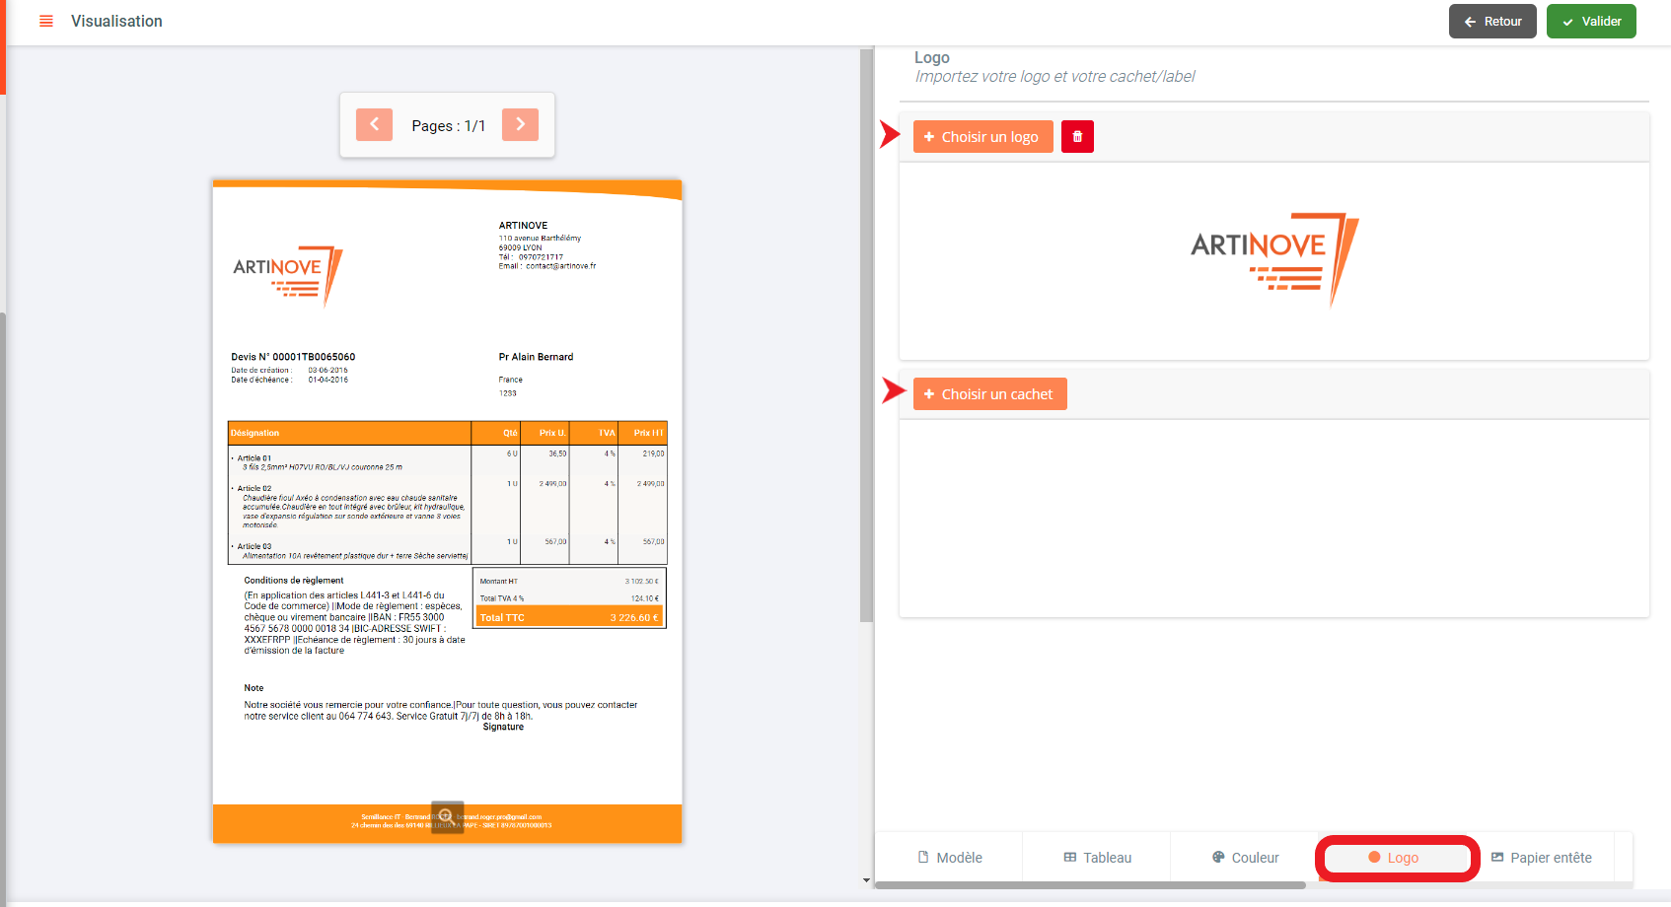Screen dimensions: 1671x907
Task: Switch to the Modèle tab
Action: (x=949, y=858)
